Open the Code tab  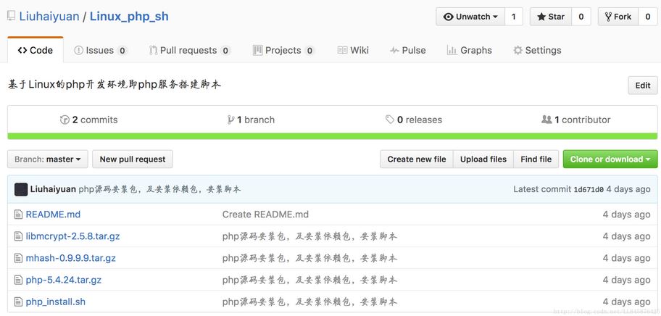[36, 50]
